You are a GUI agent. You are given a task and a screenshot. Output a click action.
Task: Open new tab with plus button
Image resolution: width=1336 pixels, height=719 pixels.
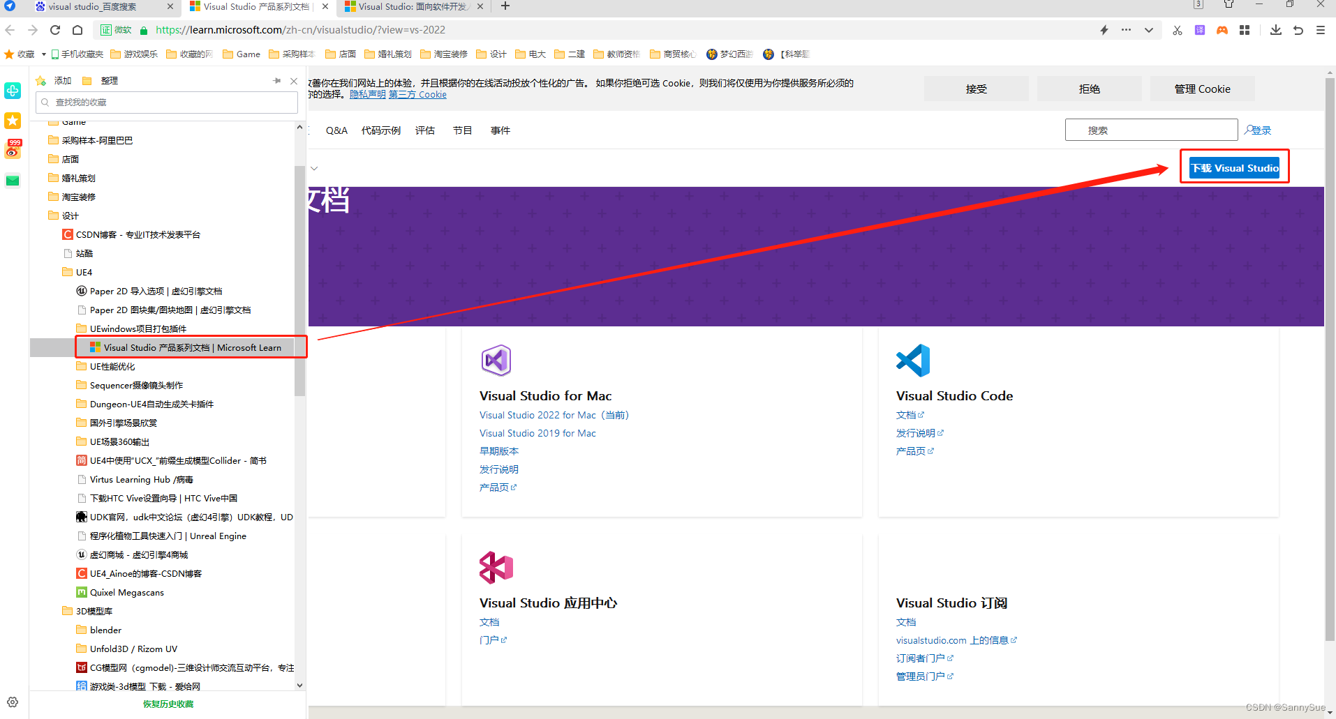tap(505, 6)
